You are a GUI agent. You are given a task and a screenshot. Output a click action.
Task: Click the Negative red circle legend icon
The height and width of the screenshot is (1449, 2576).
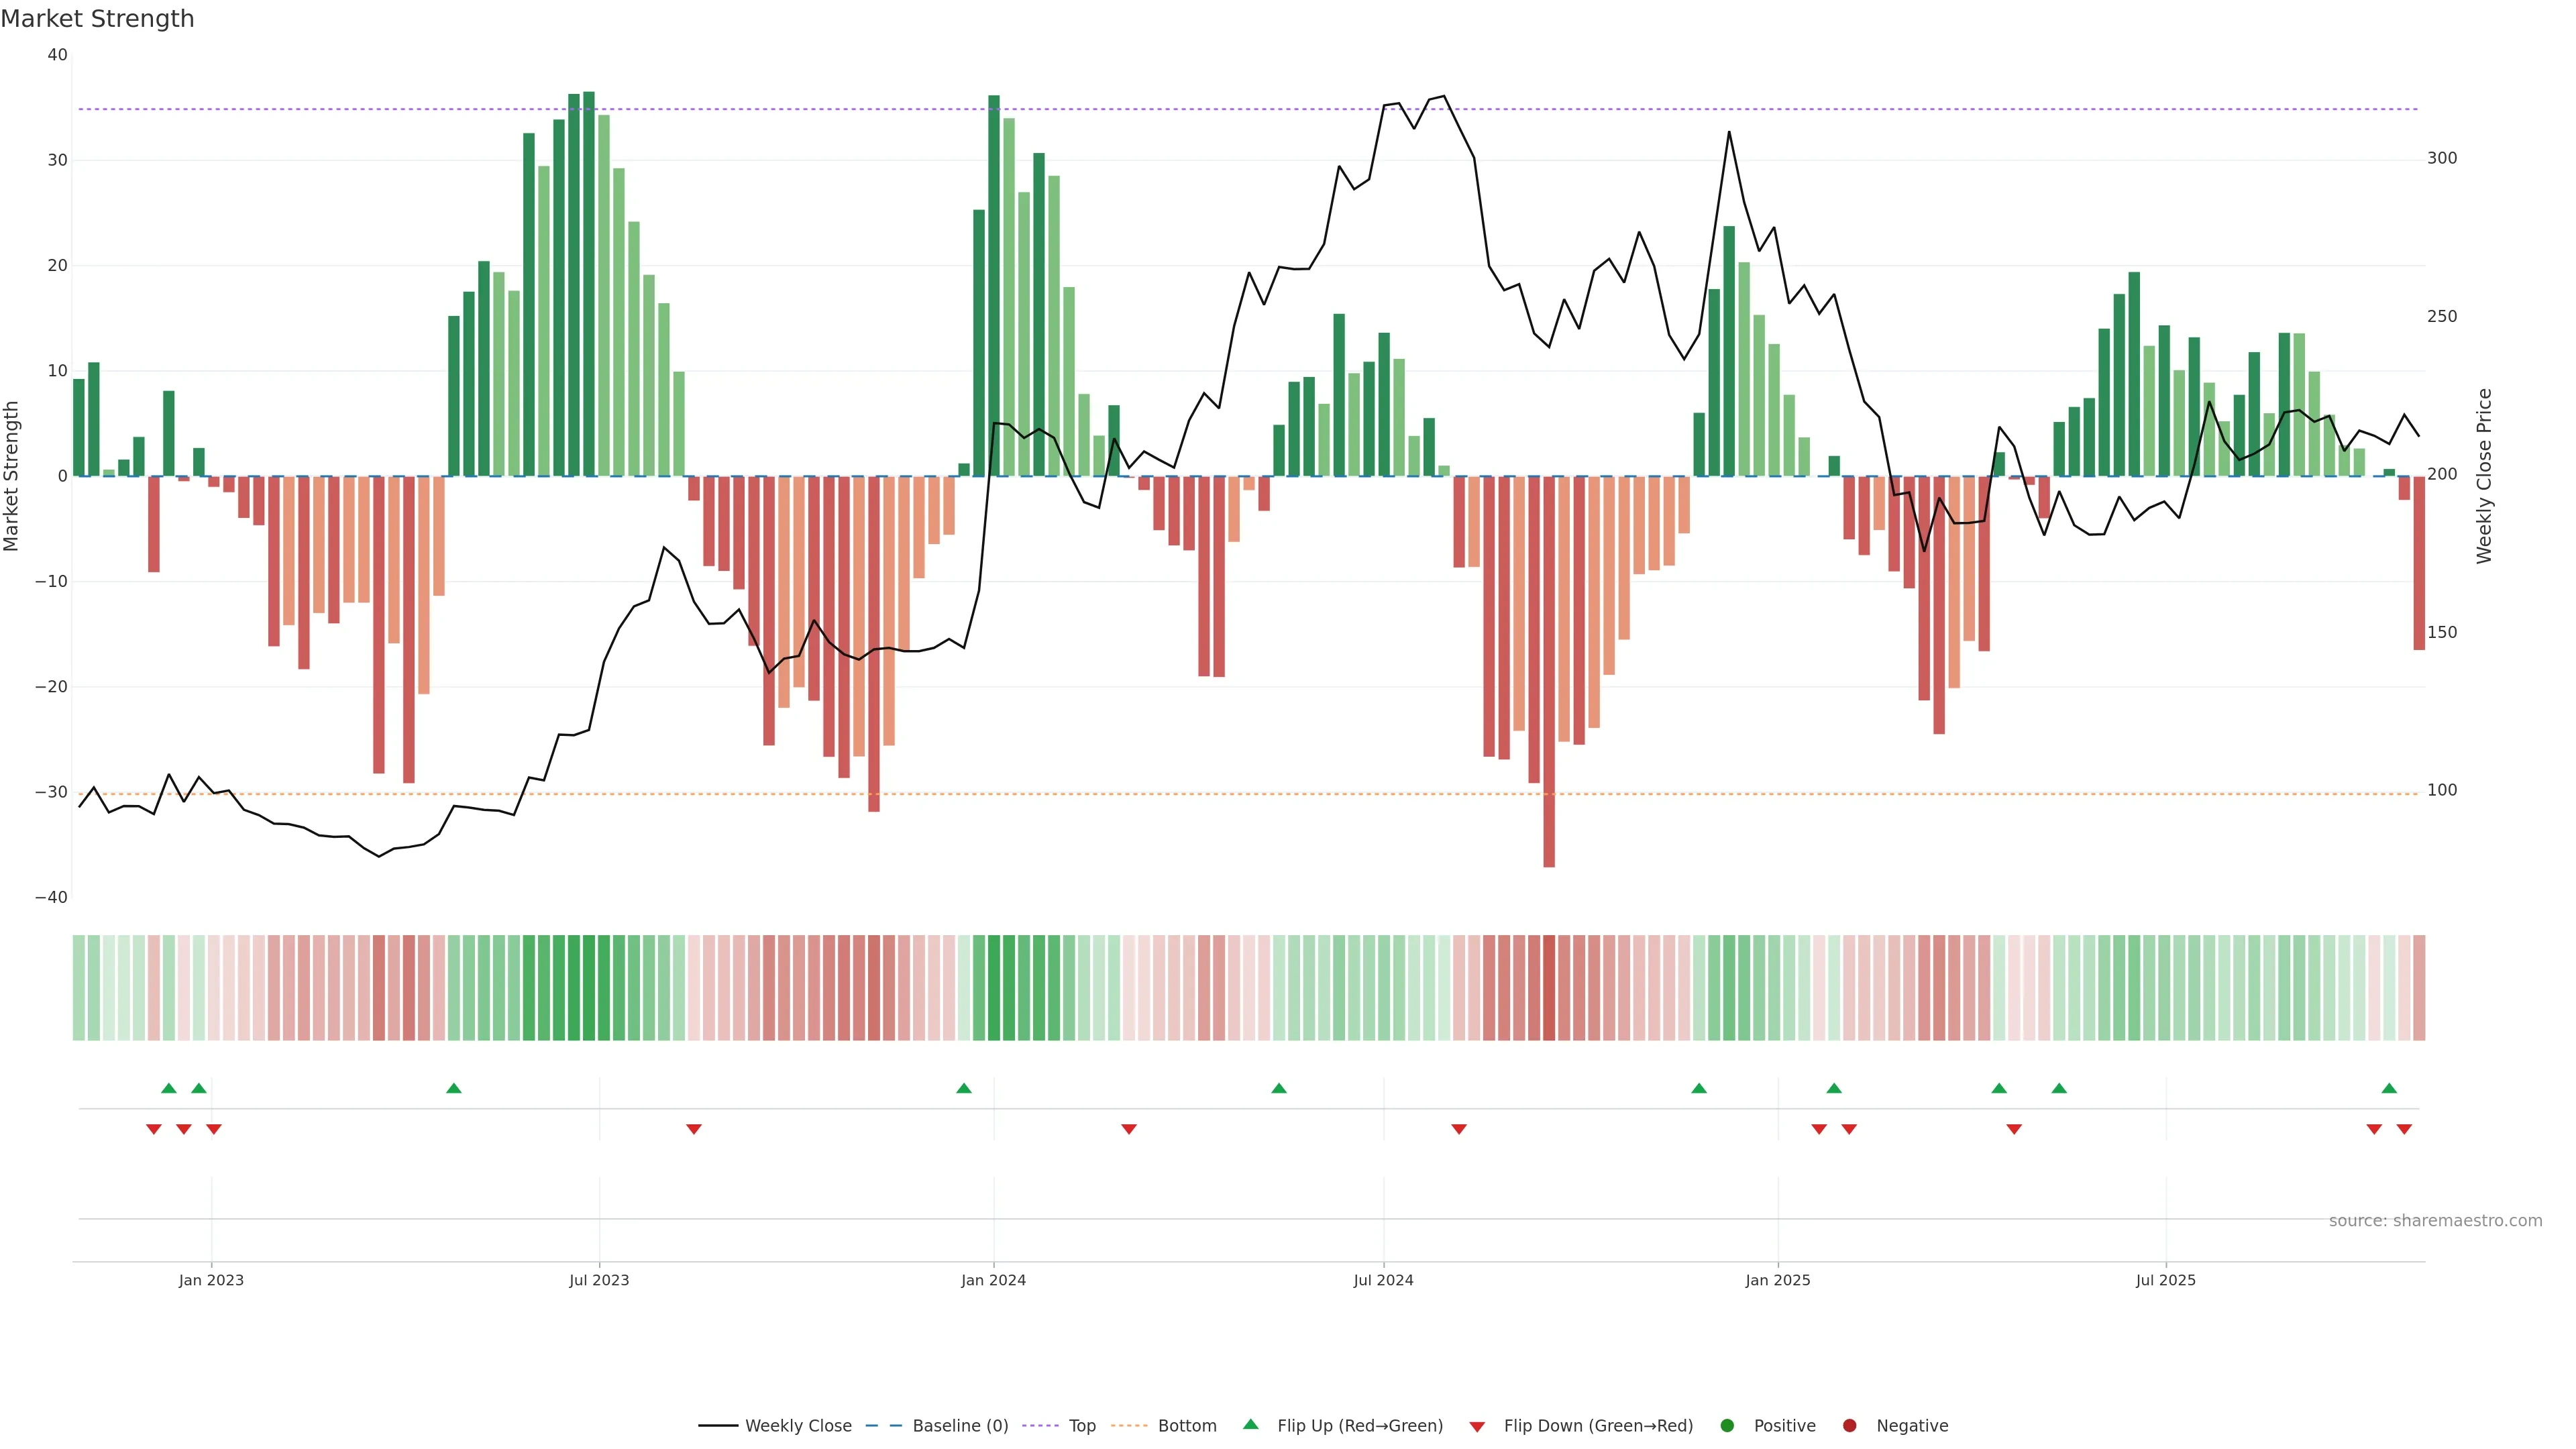pyautogui.click(x=1849, y=1426)
